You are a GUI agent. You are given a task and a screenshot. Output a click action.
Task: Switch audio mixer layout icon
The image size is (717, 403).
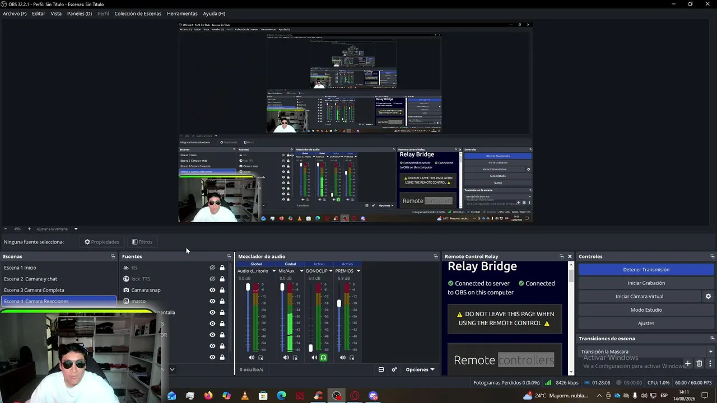point(381,369)
